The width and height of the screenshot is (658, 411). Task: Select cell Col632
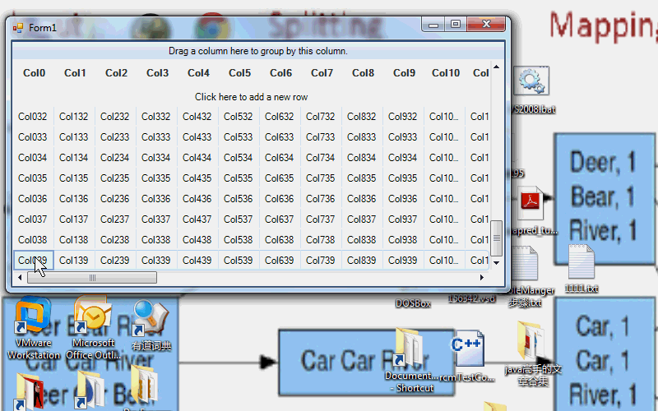point(279,116)
